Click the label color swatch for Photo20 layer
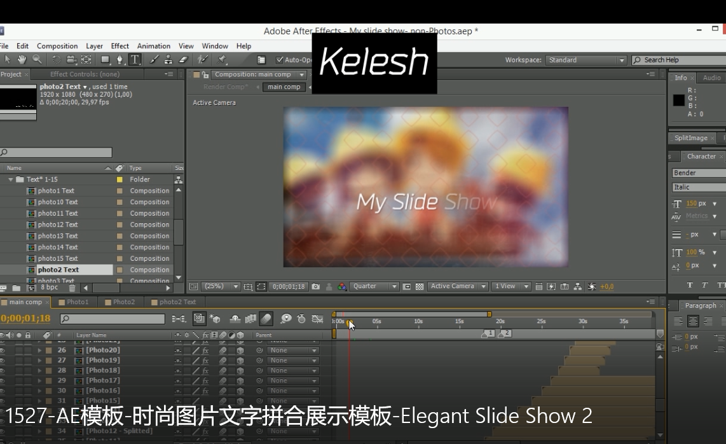Image resolution: width=726 pixels, height=444 pixels. click(x=48, y=350)
